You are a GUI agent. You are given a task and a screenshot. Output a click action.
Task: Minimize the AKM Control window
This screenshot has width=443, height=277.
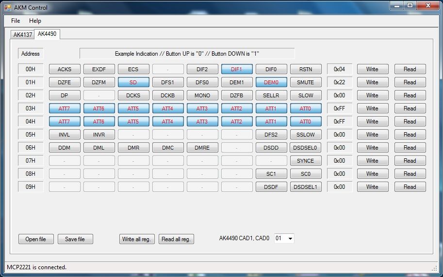tap(397, 6)
